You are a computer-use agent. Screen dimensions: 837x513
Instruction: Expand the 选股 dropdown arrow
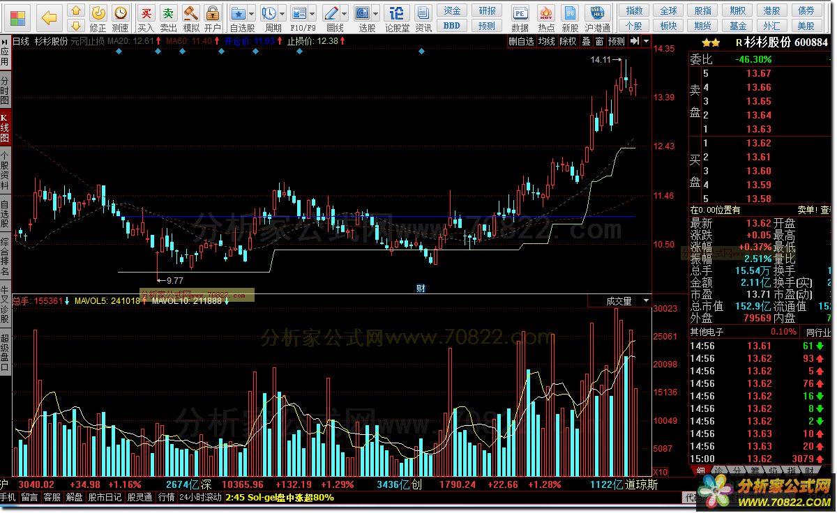[x=377, y=13]
